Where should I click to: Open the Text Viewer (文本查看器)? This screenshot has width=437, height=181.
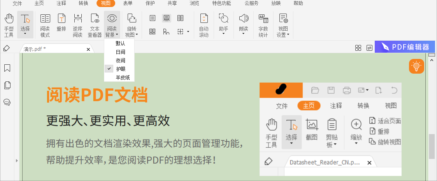click(95, 25)
